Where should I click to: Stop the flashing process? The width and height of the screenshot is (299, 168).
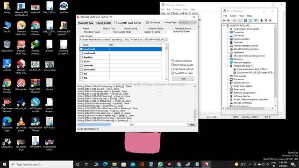tap(192, 125)
